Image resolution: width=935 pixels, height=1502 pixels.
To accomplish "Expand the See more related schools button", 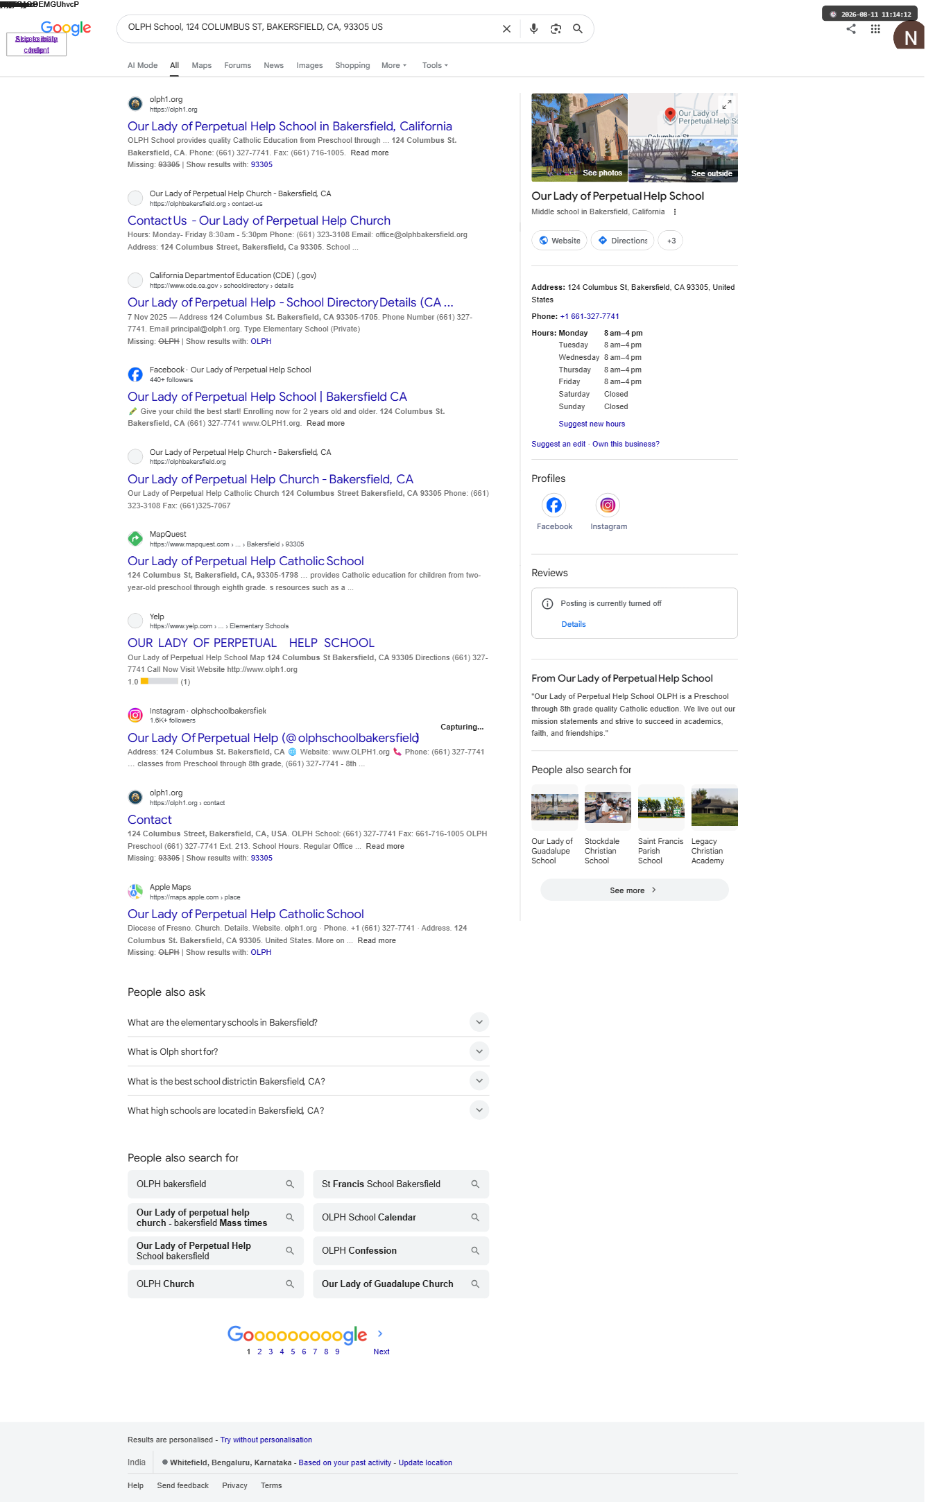I will click(x=634, y=890).
